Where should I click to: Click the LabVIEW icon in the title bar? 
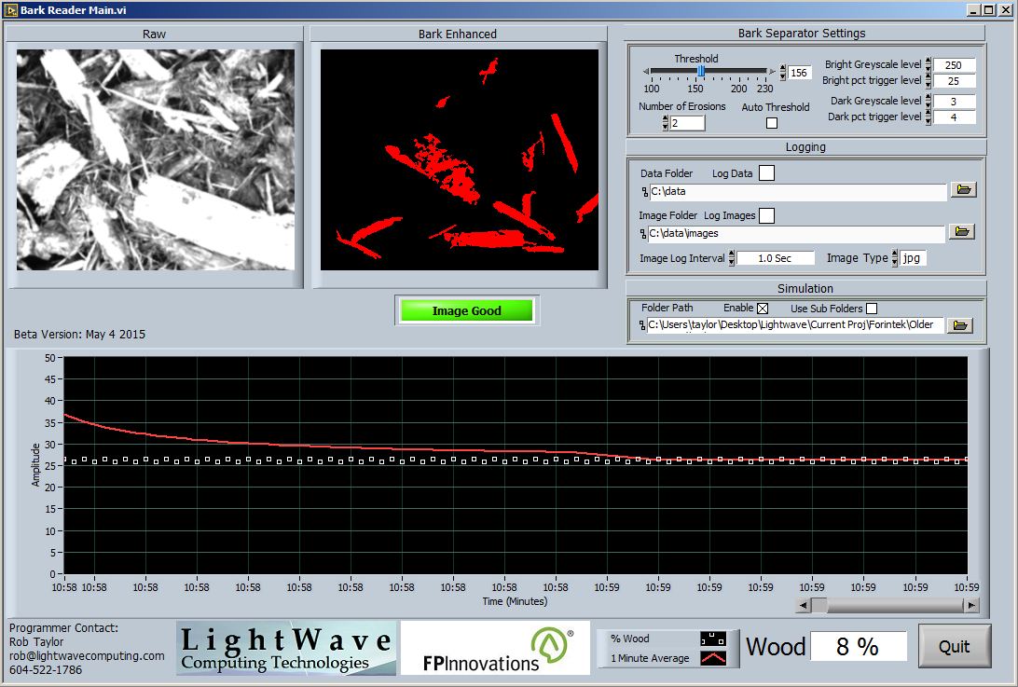[x=11, y=9]
